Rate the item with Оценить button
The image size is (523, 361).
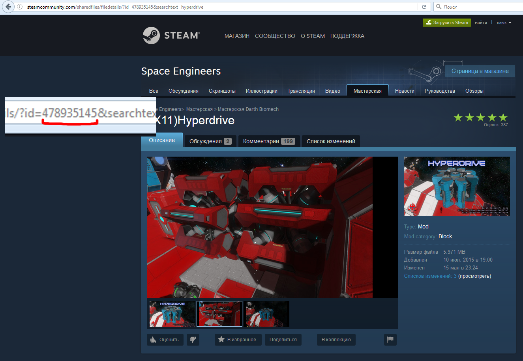click(x=165, y=340)
